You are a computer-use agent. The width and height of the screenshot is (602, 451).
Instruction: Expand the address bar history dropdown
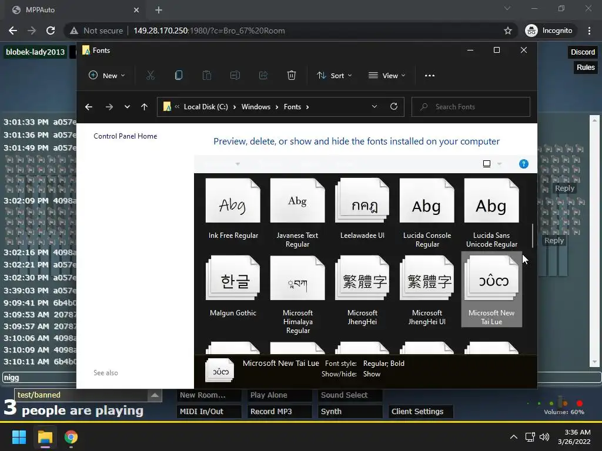coord(374,107)
